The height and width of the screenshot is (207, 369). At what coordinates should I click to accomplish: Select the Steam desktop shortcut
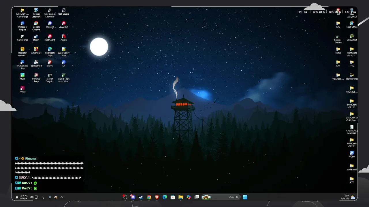[36, 38]
